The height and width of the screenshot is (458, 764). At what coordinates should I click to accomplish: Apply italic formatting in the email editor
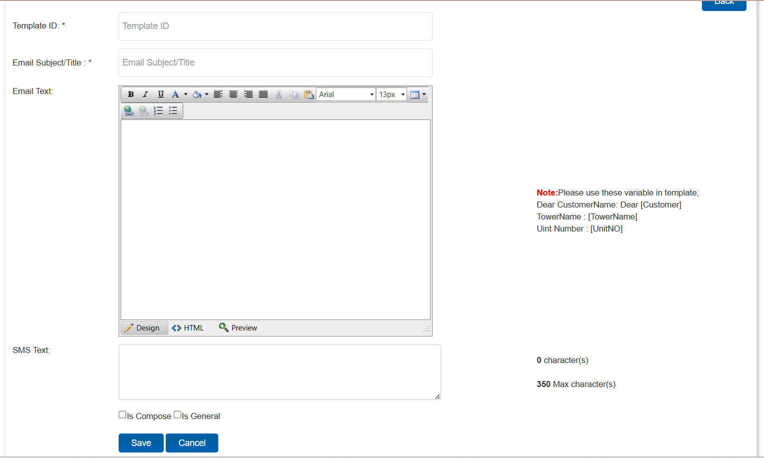[146, 94]
